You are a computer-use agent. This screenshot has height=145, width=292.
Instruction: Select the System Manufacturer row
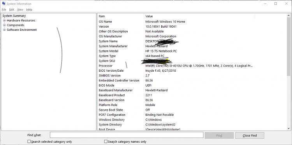coord(176,46)
